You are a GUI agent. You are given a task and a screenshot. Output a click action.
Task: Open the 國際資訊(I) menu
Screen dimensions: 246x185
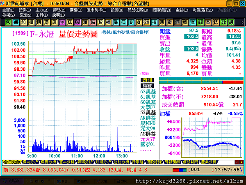point(162,10)
